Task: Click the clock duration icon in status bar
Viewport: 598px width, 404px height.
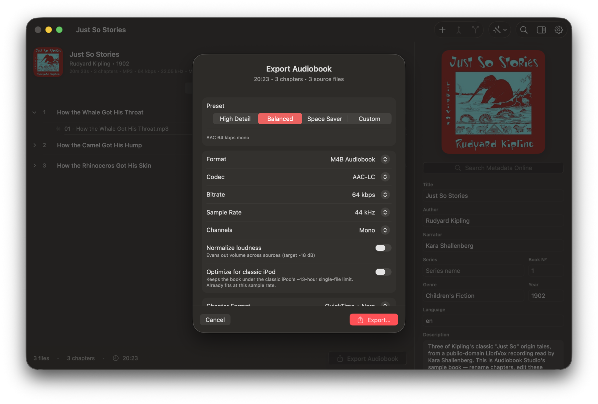Action: 116,358
